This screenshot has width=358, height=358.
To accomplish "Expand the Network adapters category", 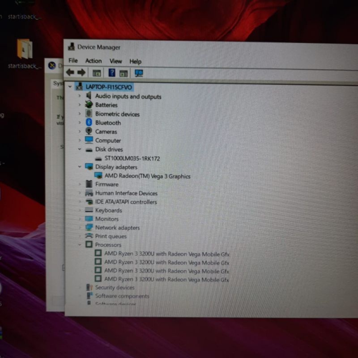I will tap(80, 228).
